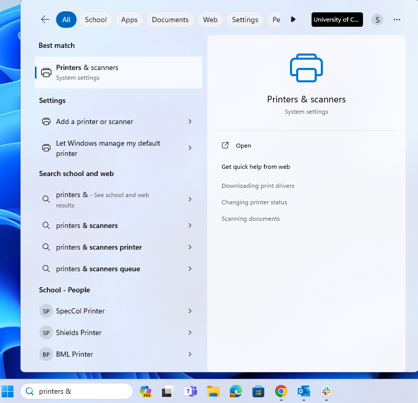
Task: Click the Add a printer or scanner icon
Action: click(45, 121)
